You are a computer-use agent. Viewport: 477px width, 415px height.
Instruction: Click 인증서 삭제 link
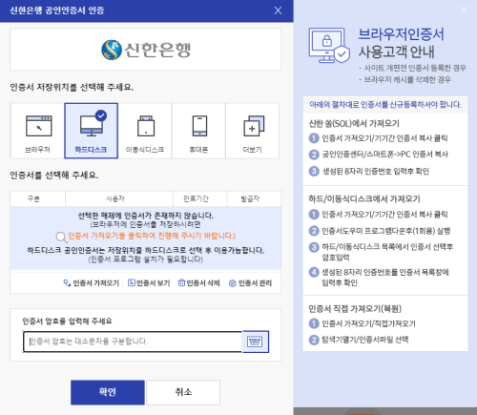coord(198,283)
